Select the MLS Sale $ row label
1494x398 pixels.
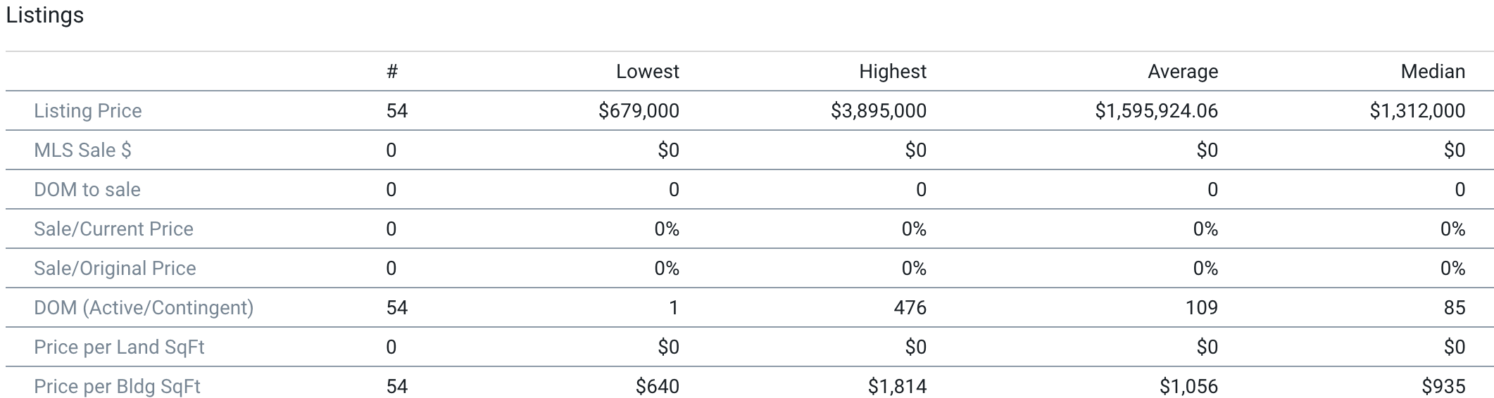click(82, 150)
